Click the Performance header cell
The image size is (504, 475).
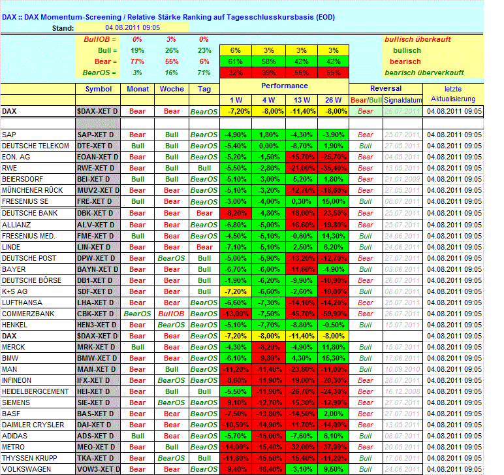coord(285,86)
